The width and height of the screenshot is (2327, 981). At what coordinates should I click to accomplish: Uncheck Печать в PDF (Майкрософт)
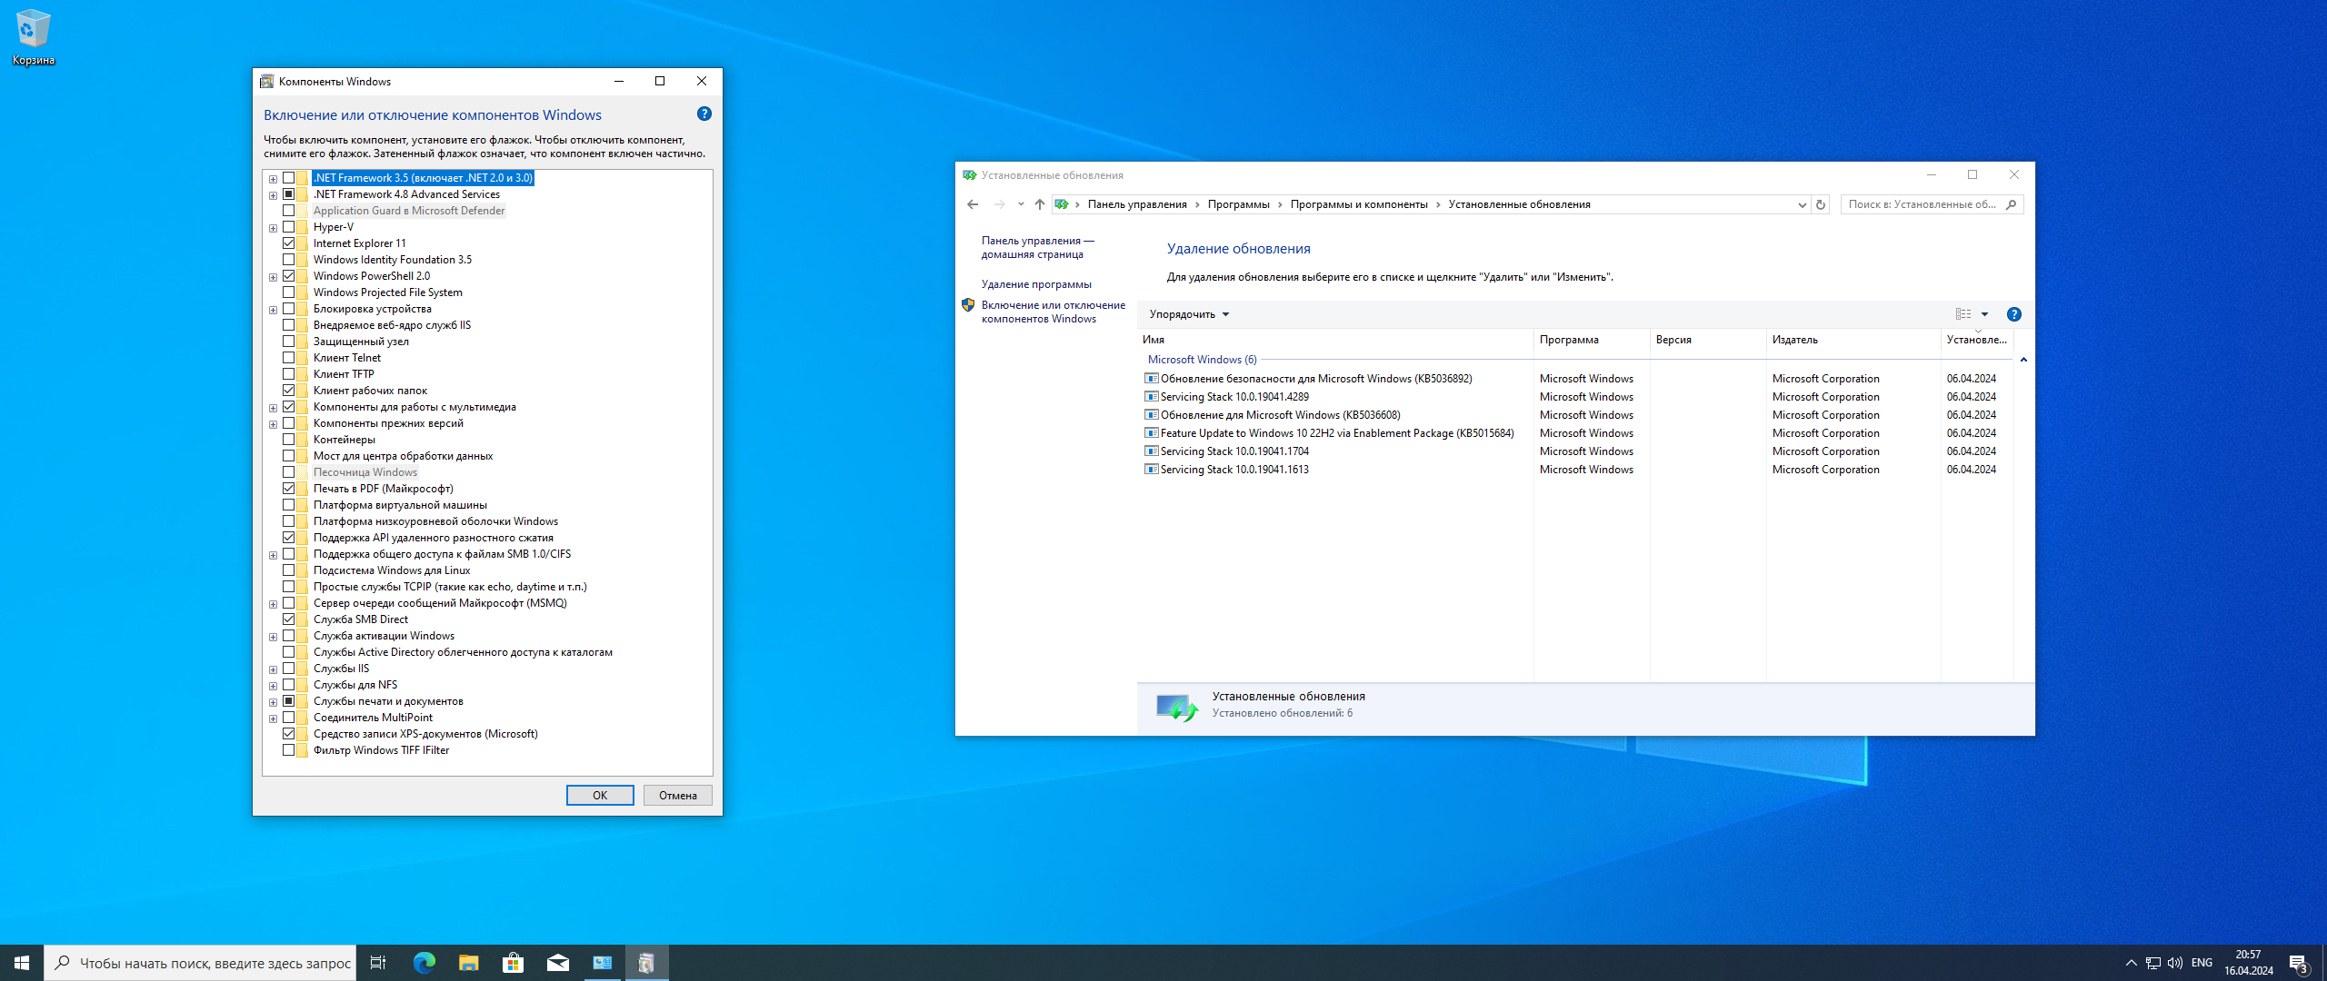(288, 489)
